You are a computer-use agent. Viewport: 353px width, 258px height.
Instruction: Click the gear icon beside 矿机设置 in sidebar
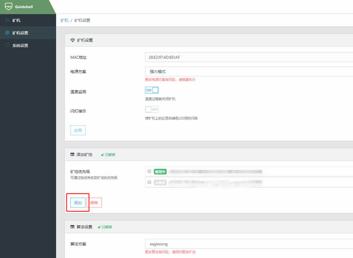coord(7,33)
